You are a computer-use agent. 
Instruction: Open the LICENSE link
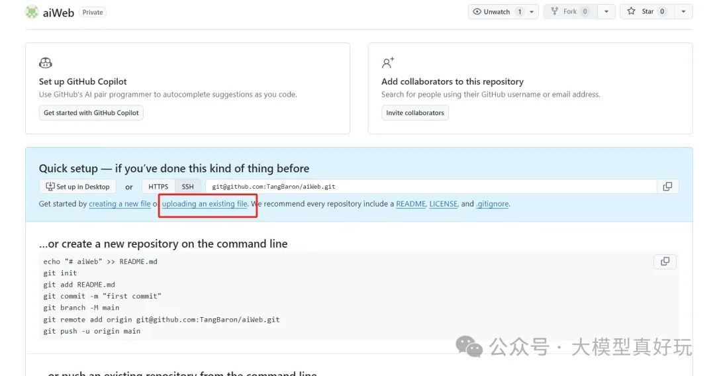(x=443, y=204)
